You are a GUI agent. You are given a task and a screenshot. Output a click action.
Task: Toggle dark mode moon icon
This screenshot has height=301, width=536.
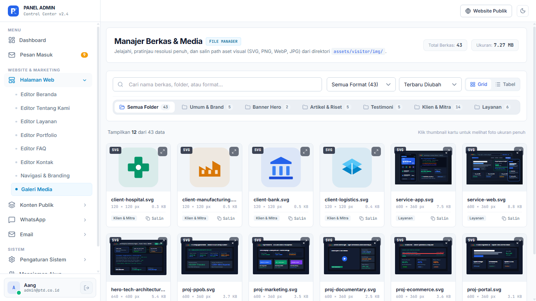click(523, 11)
